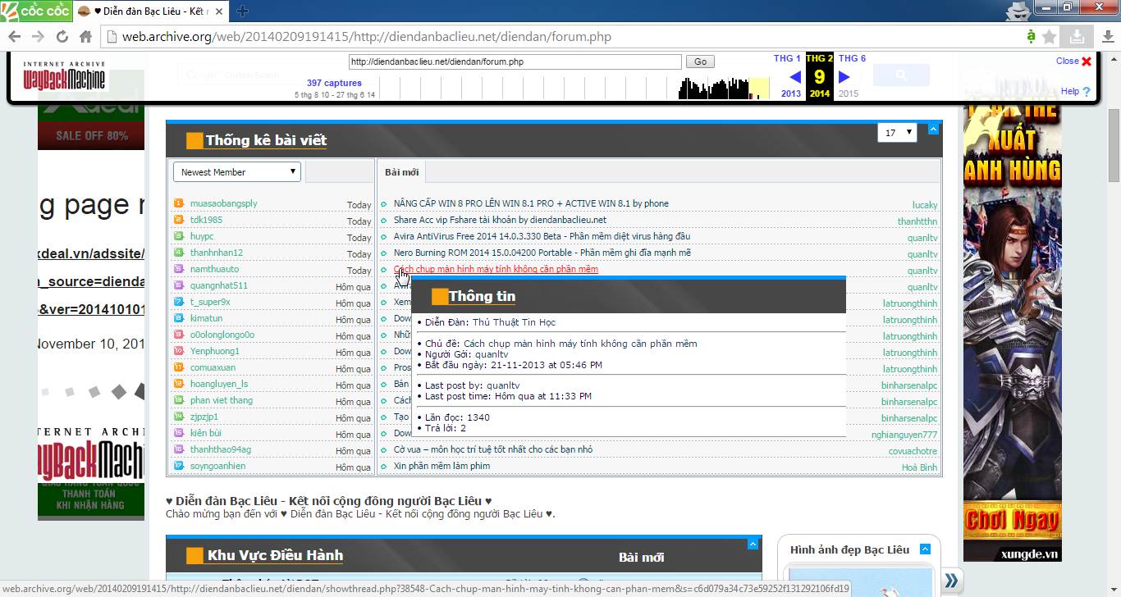Open member Yenphuong1 profile
The image size is (1121, 597).
pos(215,351)
